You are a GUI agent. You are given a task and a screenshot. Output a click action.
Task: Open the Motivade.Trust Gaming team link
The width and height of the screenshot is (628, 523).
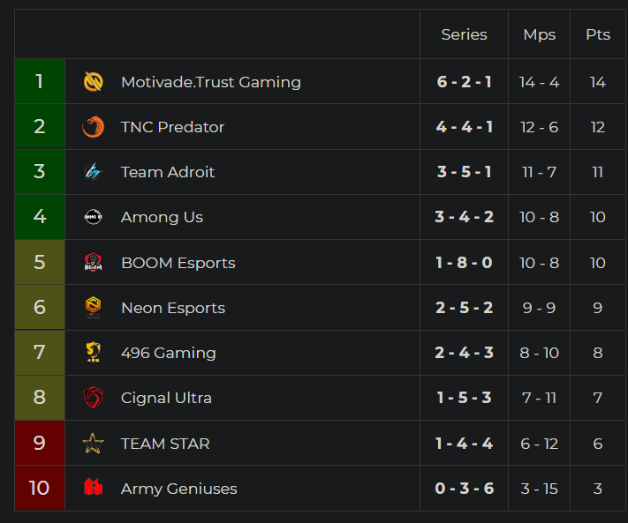coord(210,82)
